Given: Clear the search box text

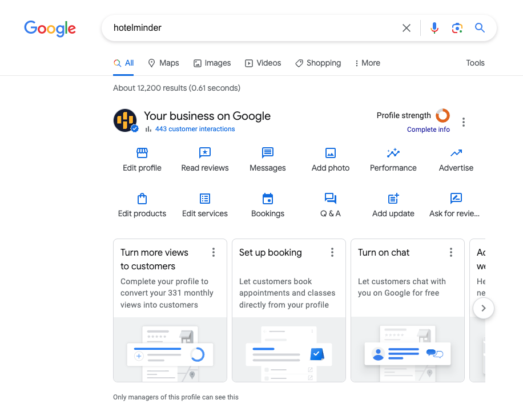Looking at the screenshot, I should 407,28.
